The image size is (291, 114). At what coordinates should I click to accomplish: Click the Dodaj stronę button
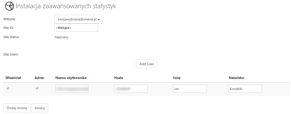point(17,108)
